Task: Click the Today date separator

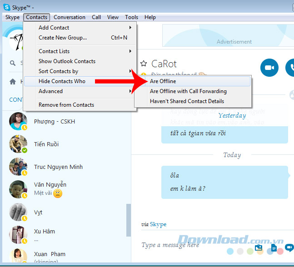Action: coord(232,155)
